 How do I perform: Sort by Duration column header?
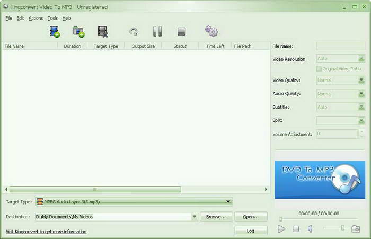pos(73,46)
